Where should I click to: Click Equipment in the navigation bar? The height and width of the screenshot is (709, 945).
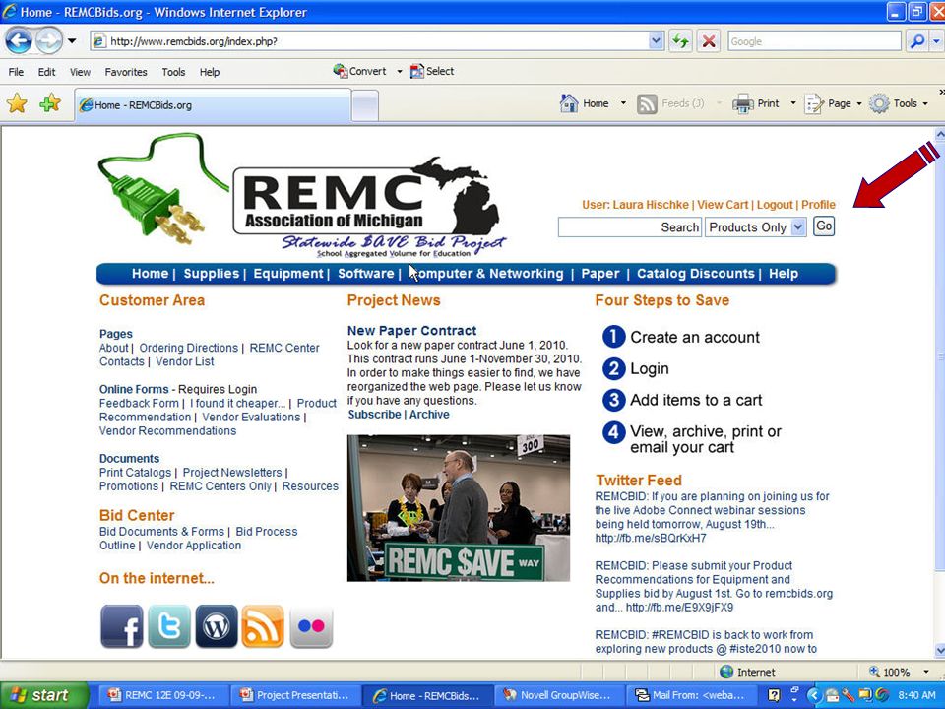pyautogui.click(x=288, y=273)
